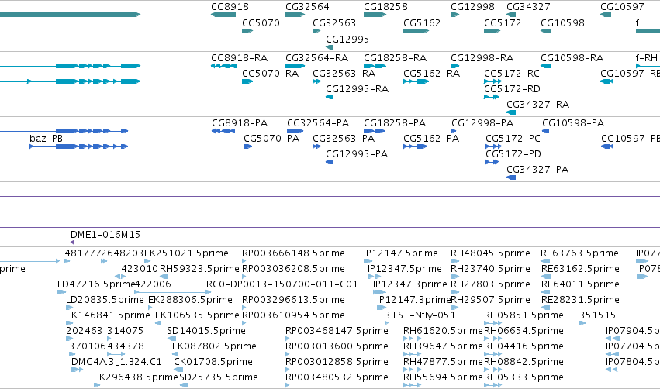The width and height of the screenshot is (660, 389).
Task: Select the CG18258-PA protein label
Action: pos(395,122)
